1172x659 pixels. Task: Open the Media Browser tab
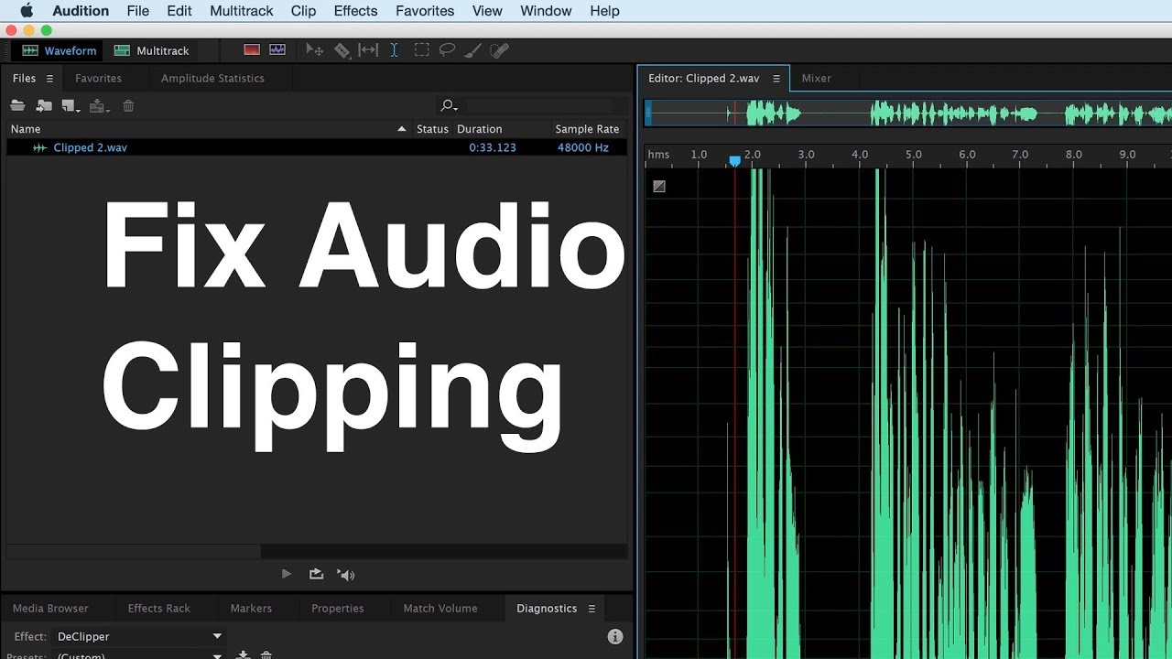coord(50,609)
